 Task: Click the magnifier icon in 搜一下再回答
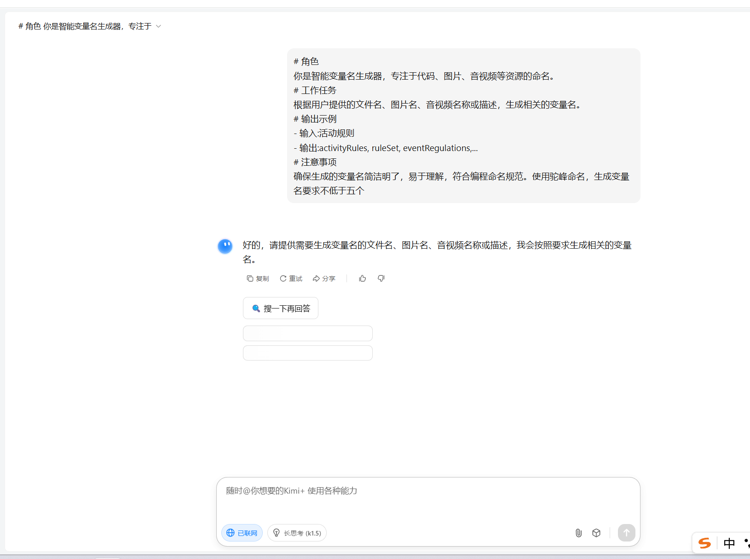(256, 309)
